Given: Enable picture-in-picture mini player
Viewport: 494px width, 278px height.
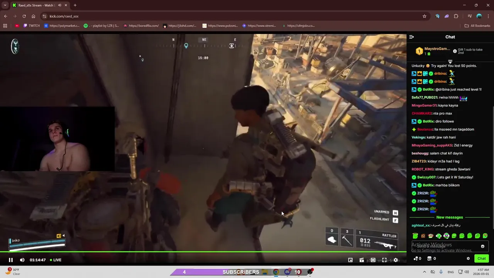Looking at the screenshot, I should tap(350, 260).
